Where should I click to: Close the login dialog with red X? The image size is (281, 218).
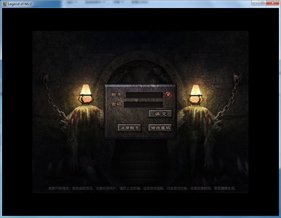point(168,95)
